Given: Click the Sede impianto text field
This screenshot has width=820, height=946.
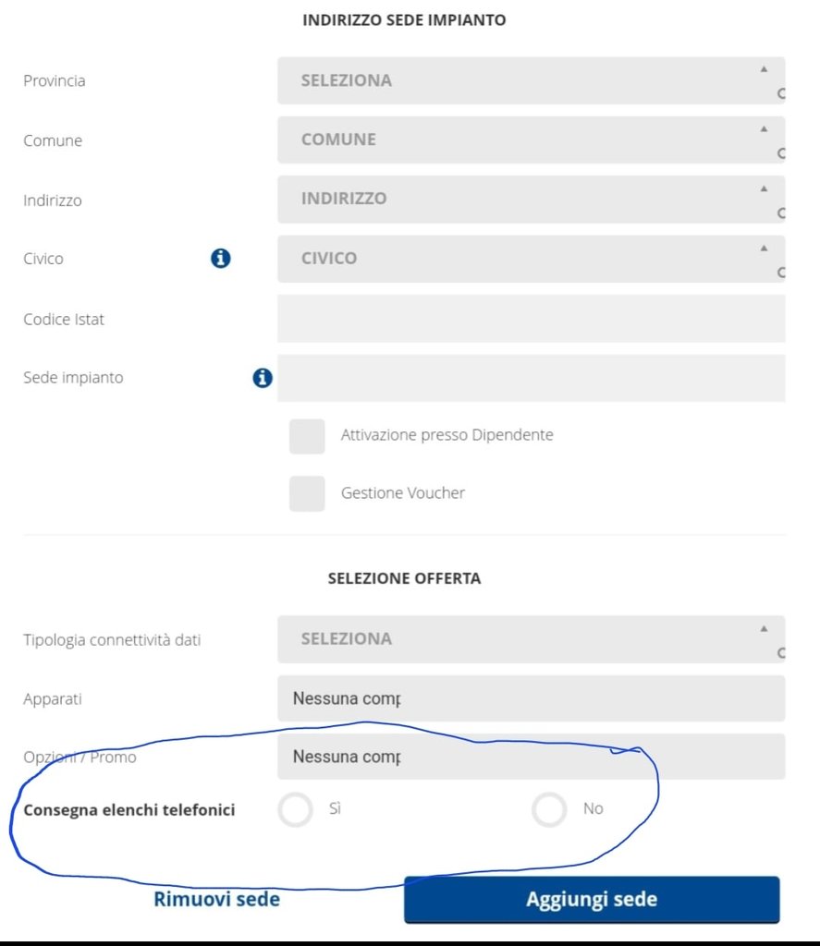Looking at the screenshot, I should click(x=531, y=378).
